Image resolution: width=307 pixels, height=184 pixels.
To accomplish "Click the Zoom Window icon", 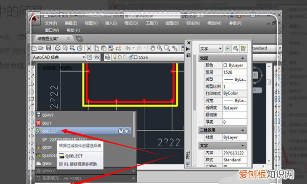I will coord(167,48).
